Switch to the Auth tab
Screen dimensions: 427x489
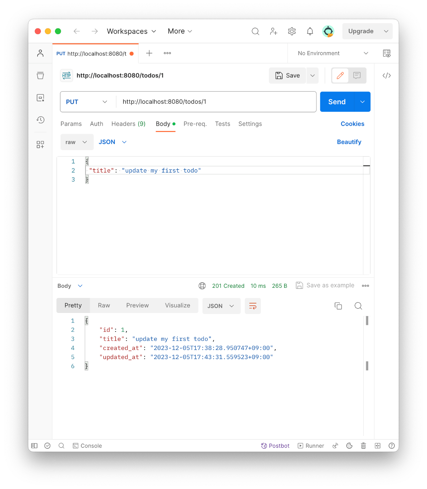(x=97, y=124)
